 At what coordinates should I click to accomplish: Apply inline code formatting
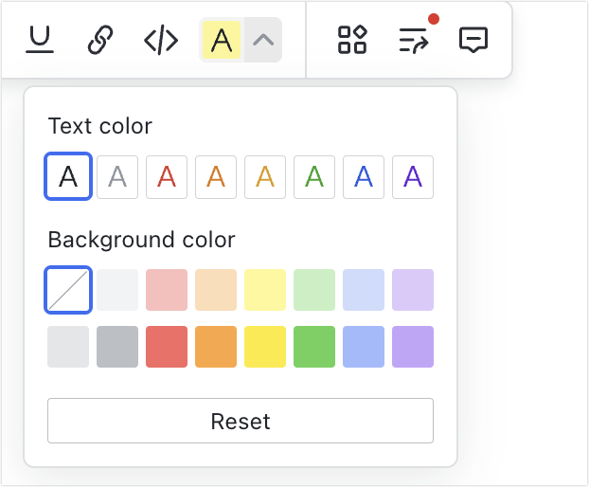click(x=161, y=40)
